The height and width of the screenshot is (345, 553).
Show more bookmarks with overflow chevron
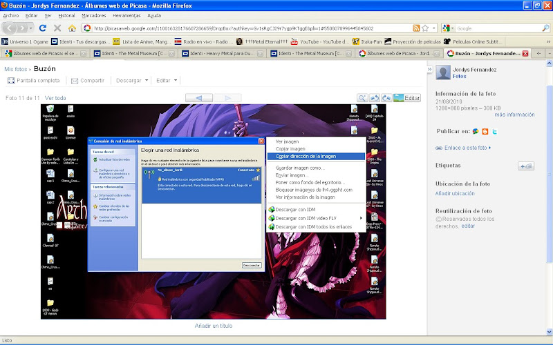click(x=548, y=41)
